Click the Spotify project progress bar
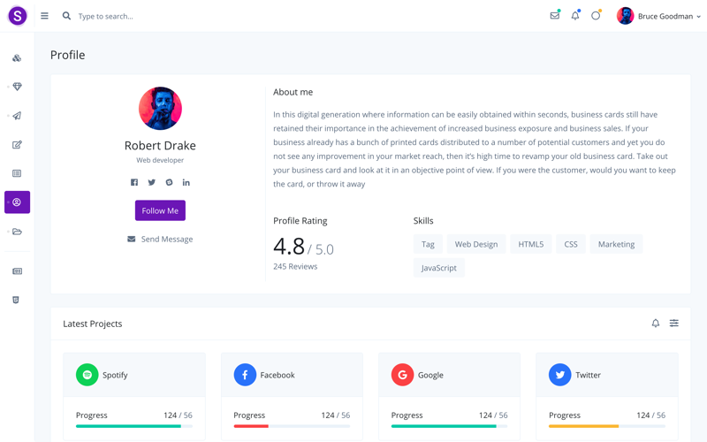707x442 pixels. [133, 426]
